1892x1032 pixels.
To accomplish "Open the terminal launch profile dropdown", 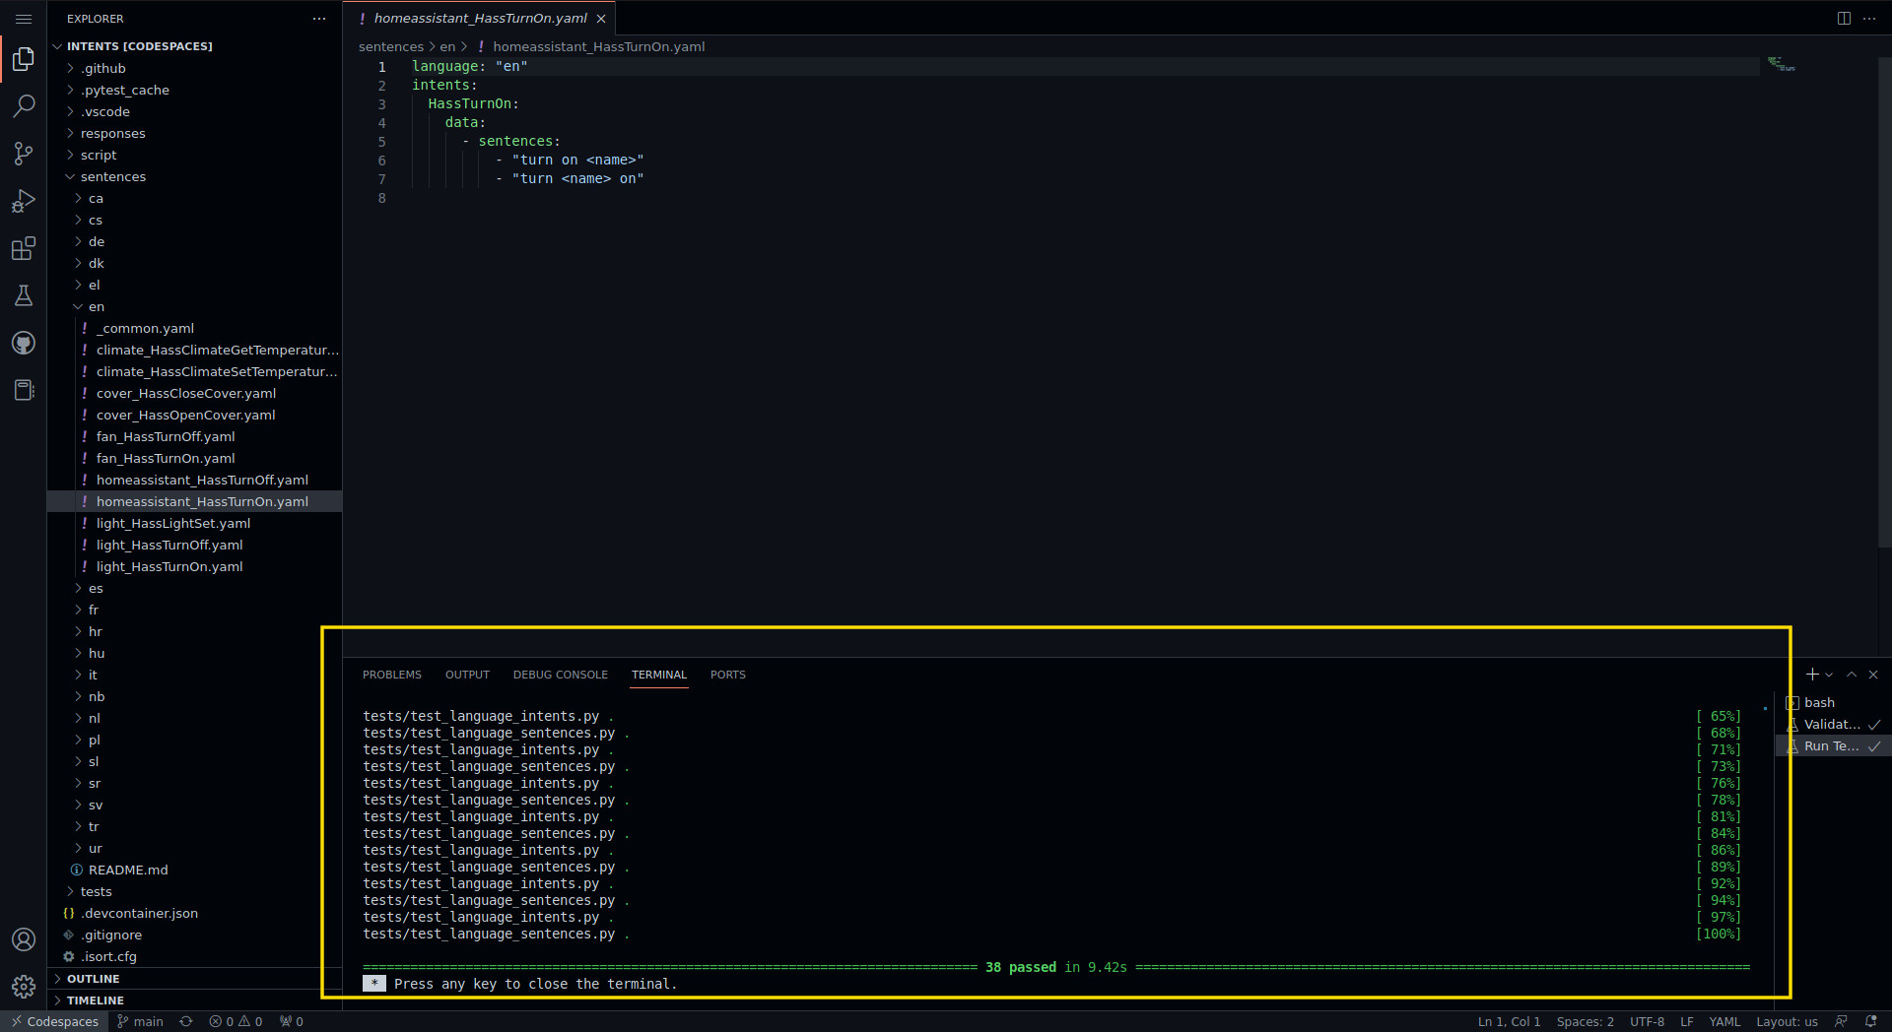I will click(1829, 675).
